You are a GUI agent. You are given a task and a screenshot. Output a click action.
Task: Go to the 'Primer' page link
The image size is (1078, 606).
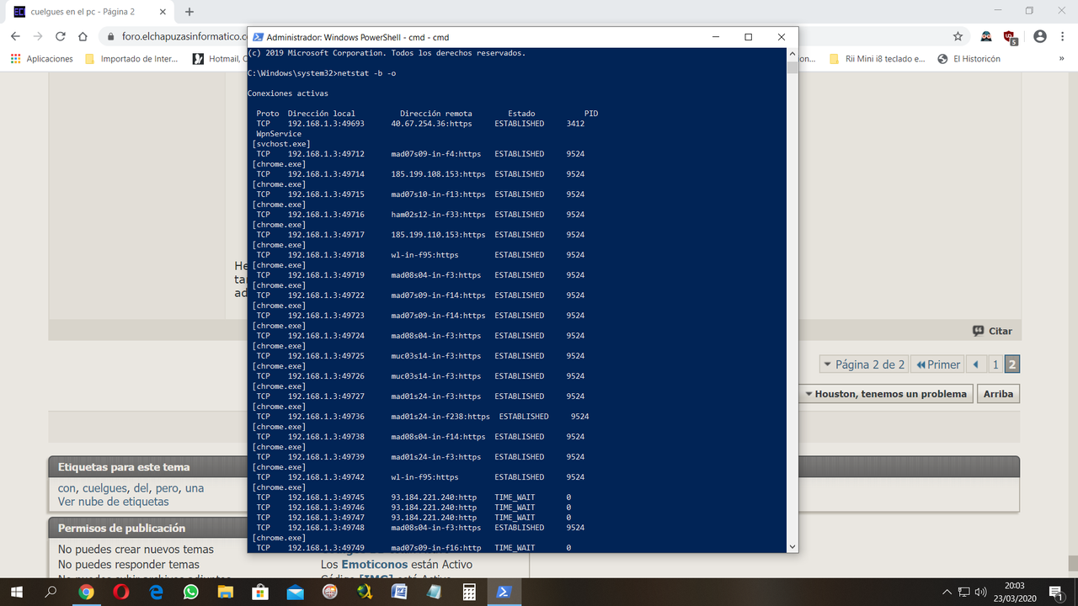click(x=937, y=364)
